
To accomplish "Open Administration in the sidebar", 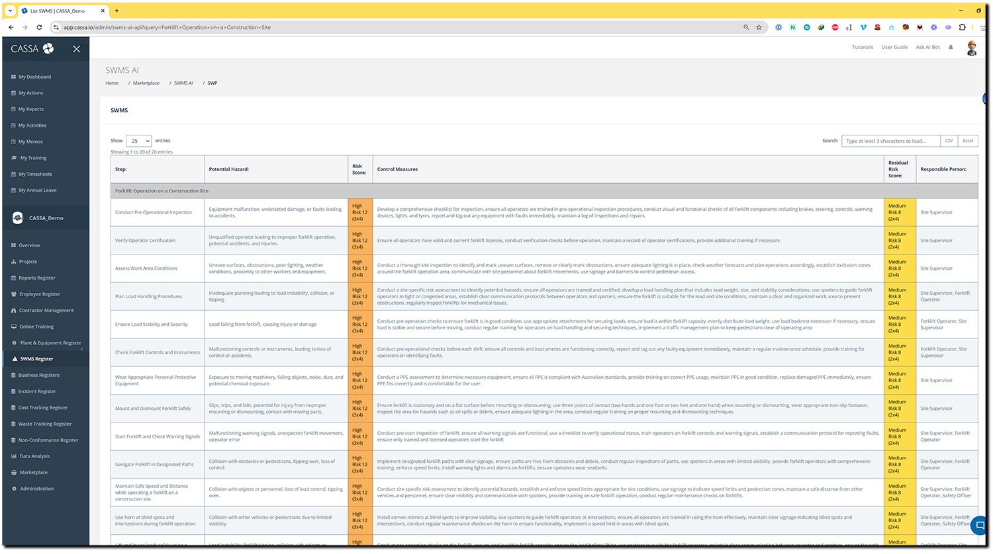I will pos(36,489).
